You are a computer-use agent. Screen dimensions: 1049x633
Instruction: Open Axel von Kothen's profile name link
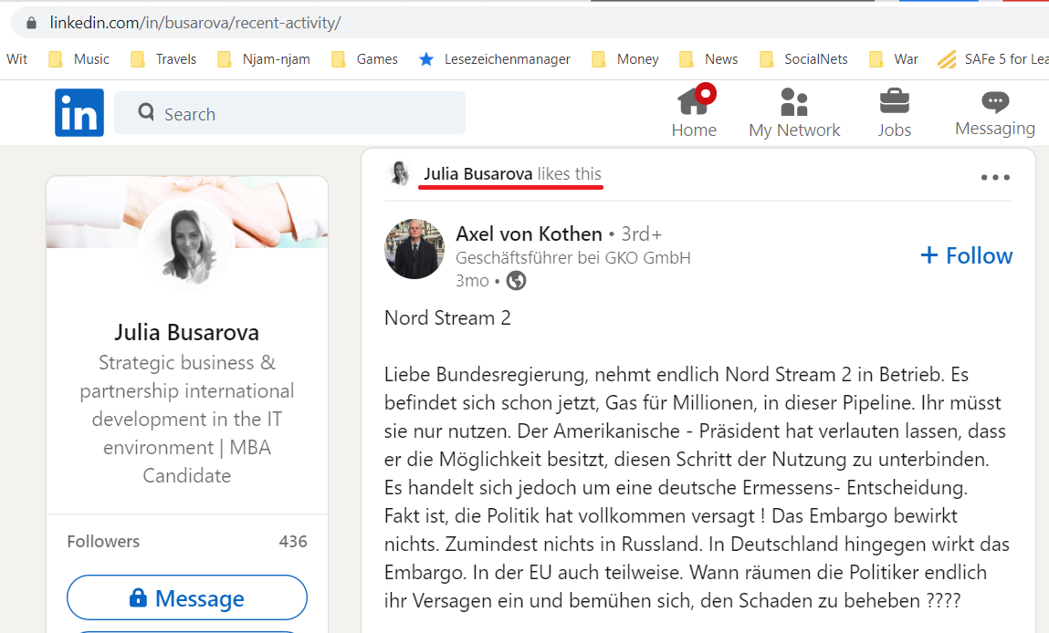[x=529, y=233]
